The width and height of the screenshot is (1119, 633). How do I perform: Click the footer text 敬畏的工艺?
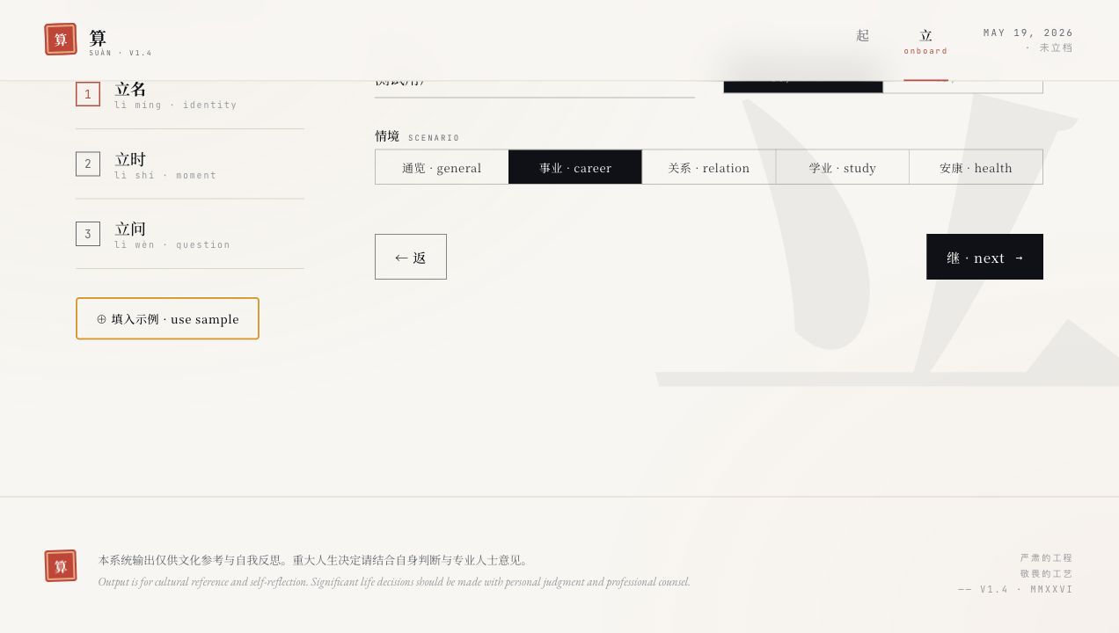click(x=1047, y=573)
